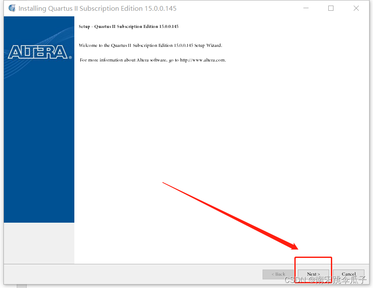
Task: Minimize the Quartus II installer window
Action: tap(306, 8)
